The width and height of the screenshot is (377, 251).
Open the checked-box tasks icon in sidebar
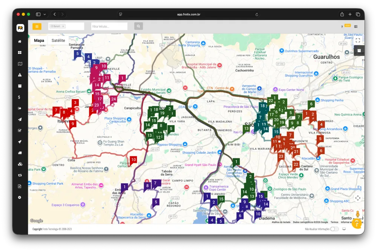tap(20, 130)
